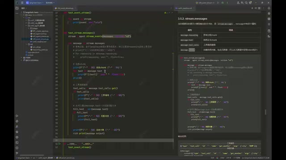This screenshot has width=286, height=160.
Task: Open the Code With Me user icon
Action: tap(238, 3)
